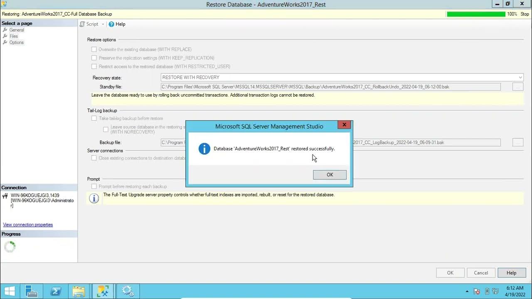The width and height of the screenshot is (532, 299).
Task: Toggle Restrict access to restored database checkbox
Action: [x=94, y=66]
